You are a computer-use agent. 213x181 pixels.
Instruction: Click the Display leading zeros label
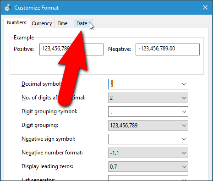47,166
